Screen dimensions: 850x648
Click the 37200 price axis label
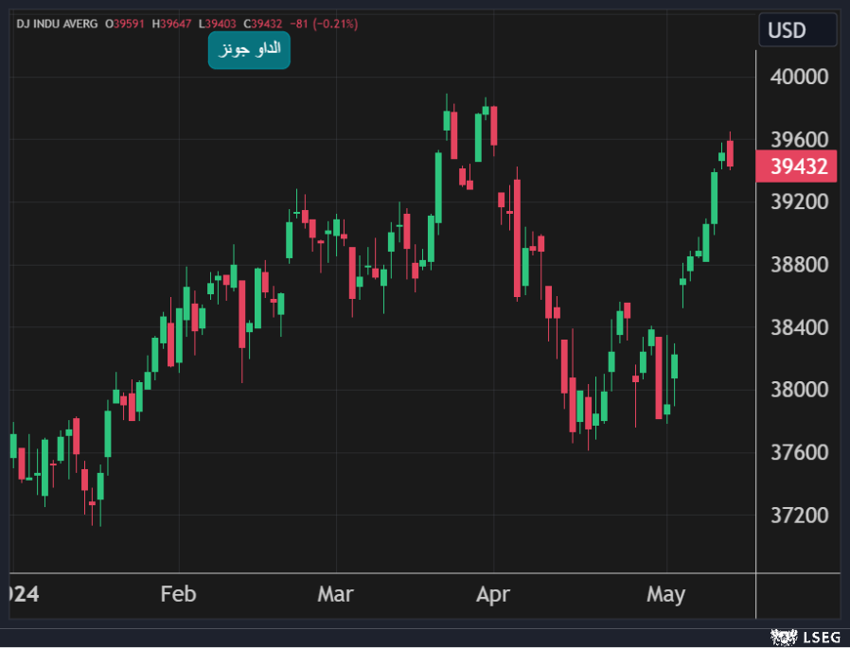pyautogui.click(x=799, y=516)
